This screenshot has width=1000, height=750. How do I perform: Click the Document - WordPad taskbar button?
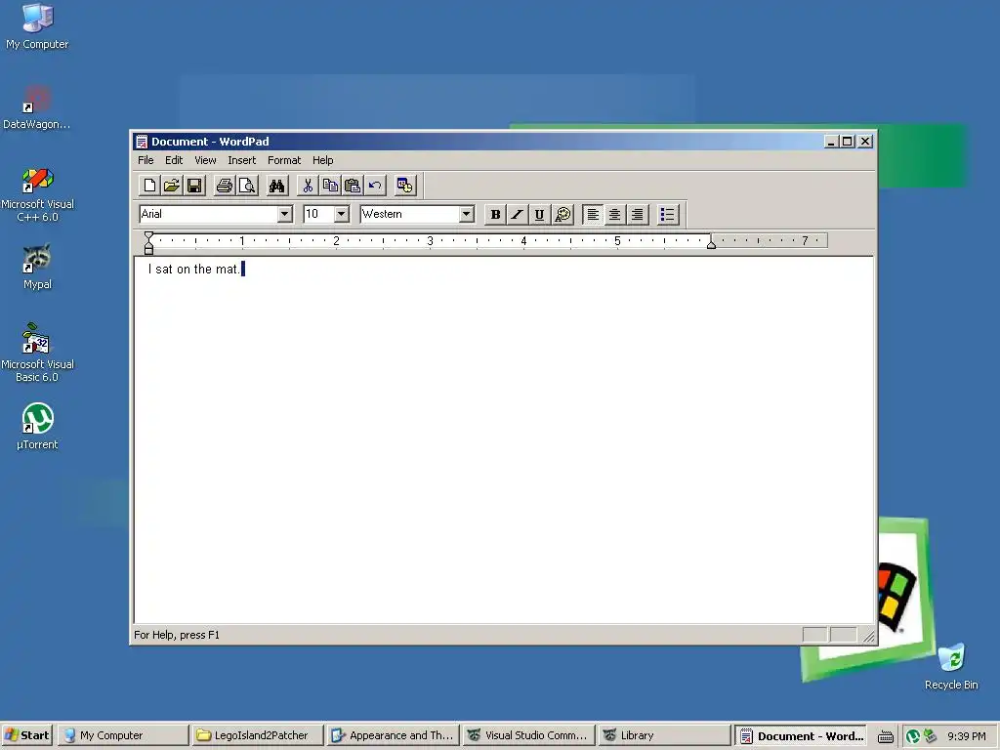point(802,736)
